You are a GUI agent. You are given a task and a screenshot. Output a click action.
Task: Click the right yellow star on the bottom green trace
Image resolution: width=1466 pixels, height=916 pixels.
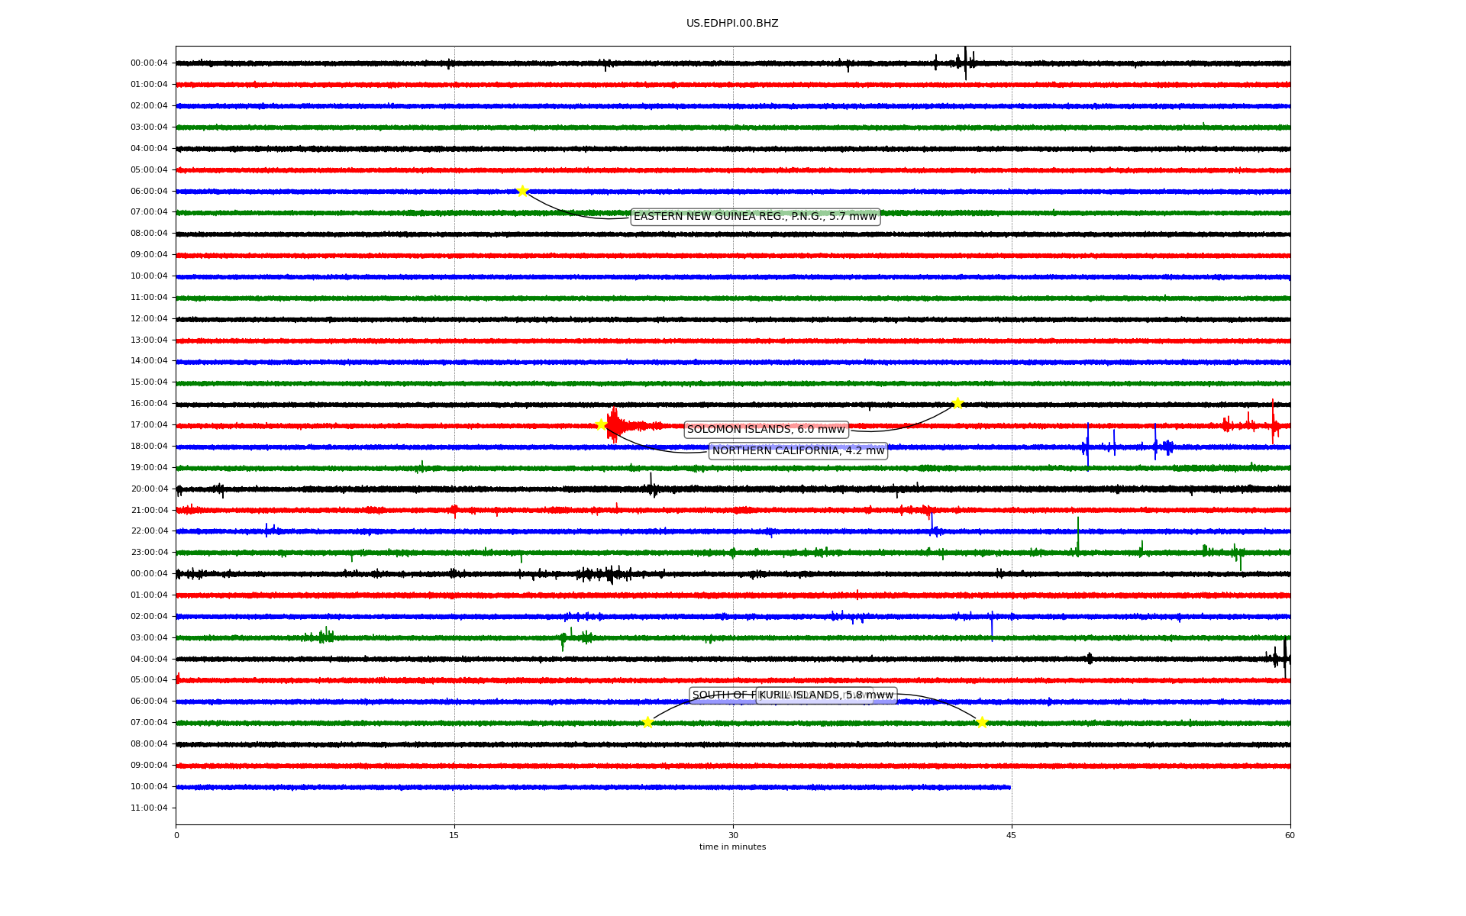coord(982,722)
